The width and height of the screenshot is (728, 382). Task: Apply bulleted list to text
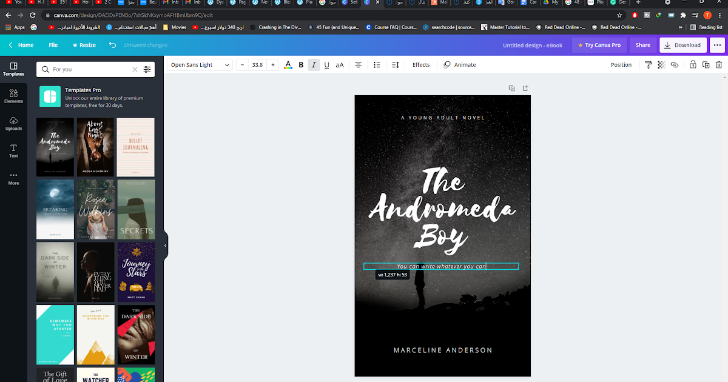377,65
